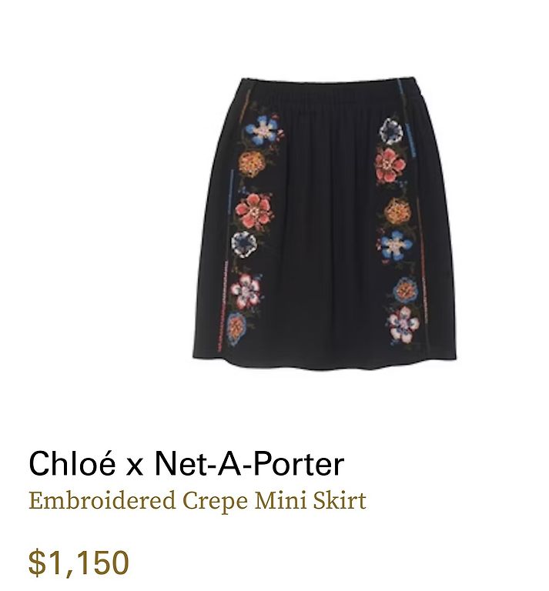Click the orange flower on the right embroidery strip
Viewport: 549px width, 591px height.
[398, 212]
